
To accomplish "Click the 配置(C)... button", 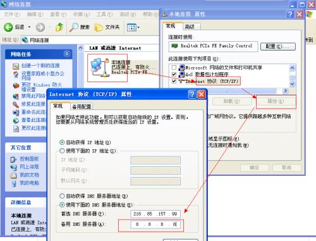I will pyautogui.click(x=278, y=46).
